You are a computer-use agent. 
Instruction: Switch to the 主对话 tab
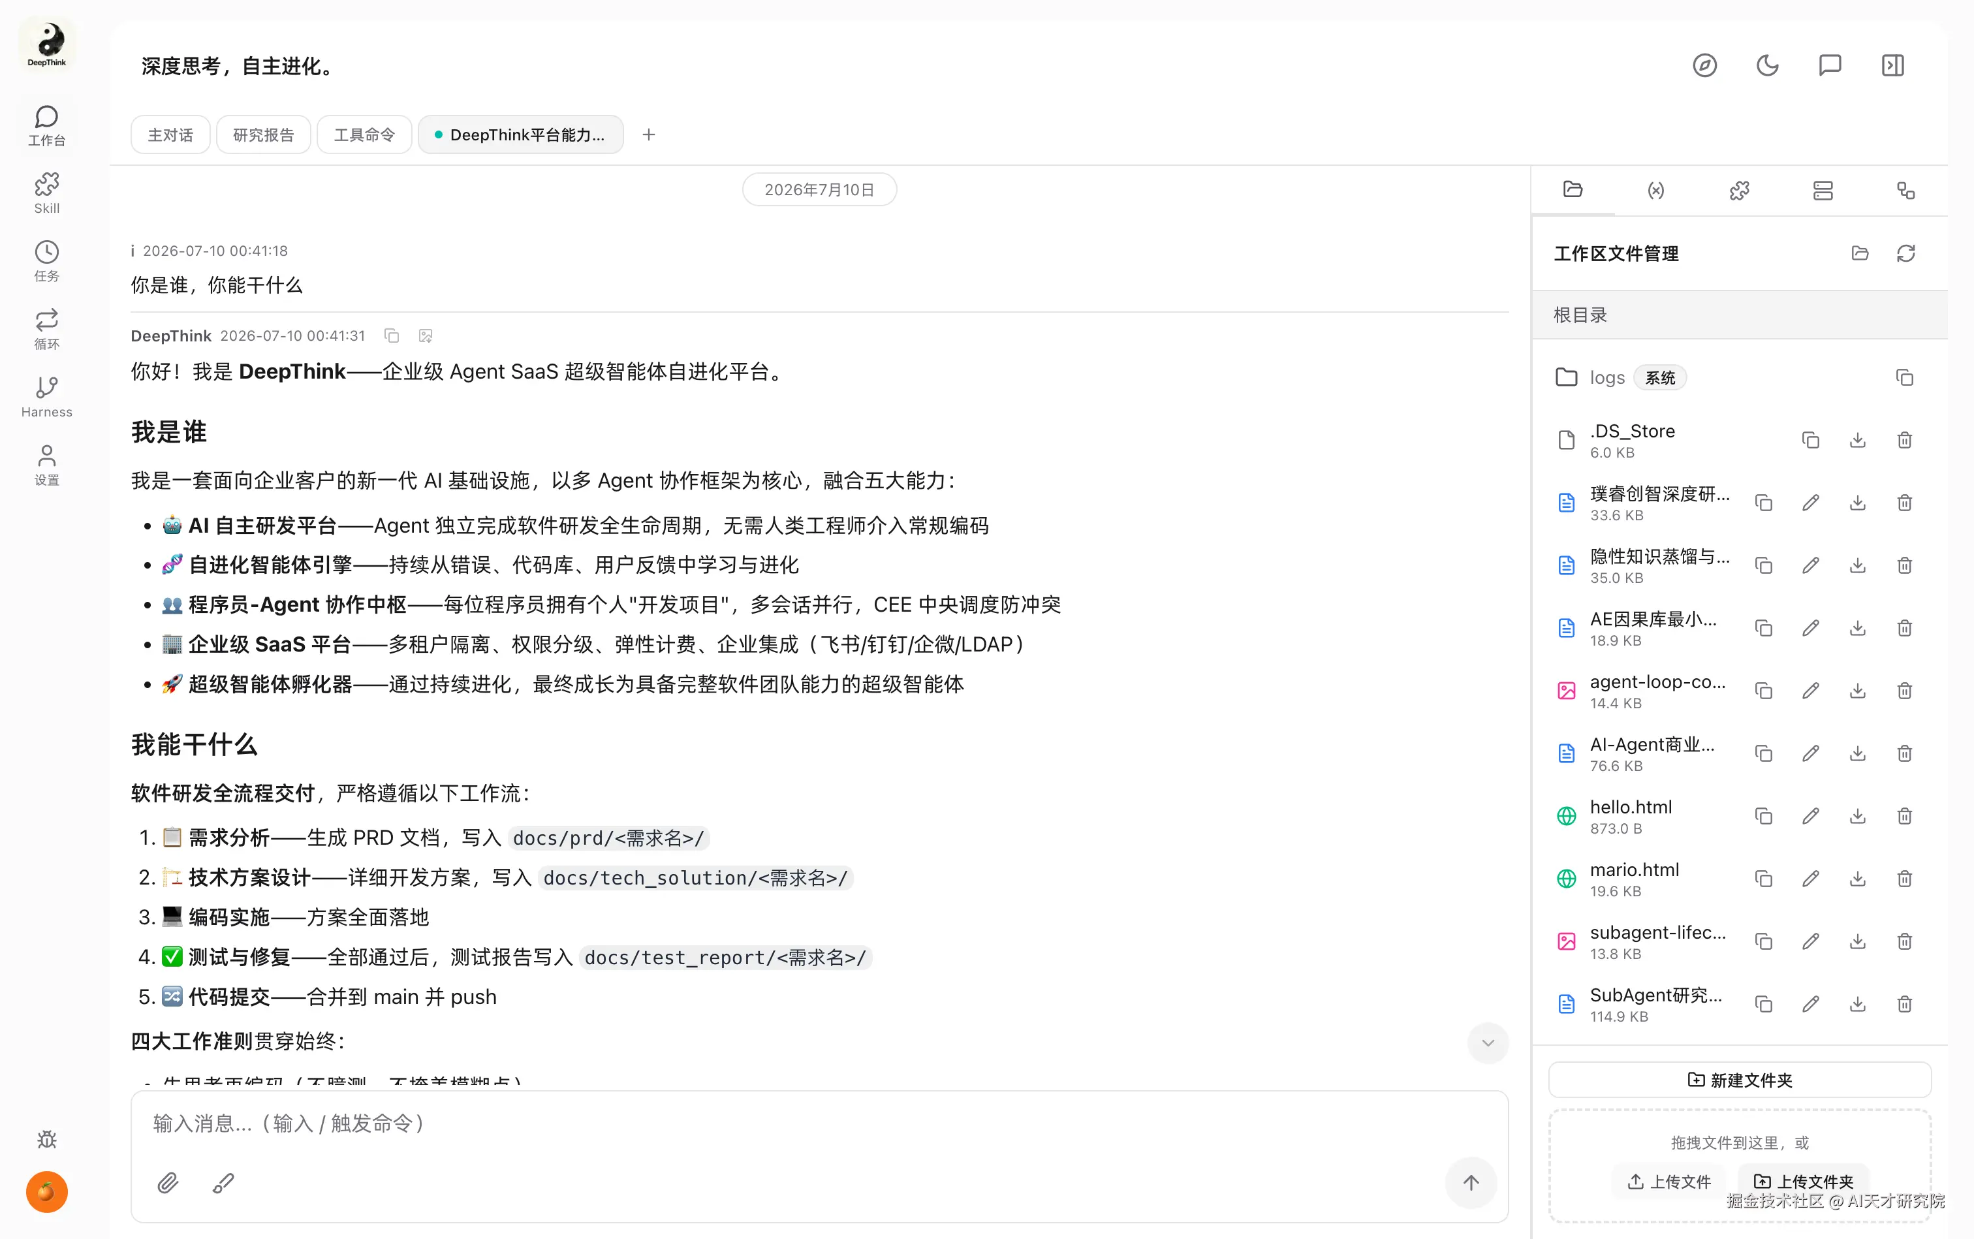pos(170,134)
